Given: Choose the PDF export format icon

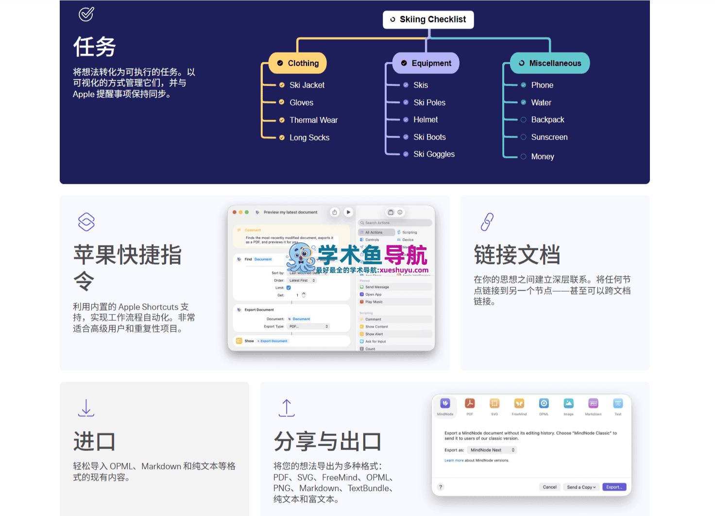Looking at the screenshot, I should tap(470, 403).
